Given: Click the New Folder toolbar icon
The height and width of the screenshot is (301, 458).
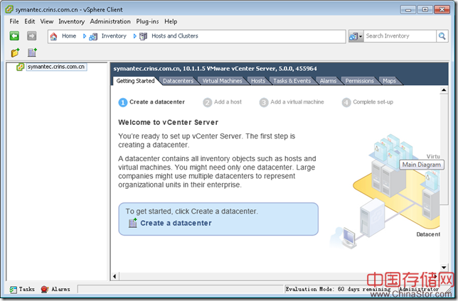Looking at the screenshot, I should (15, 53).
